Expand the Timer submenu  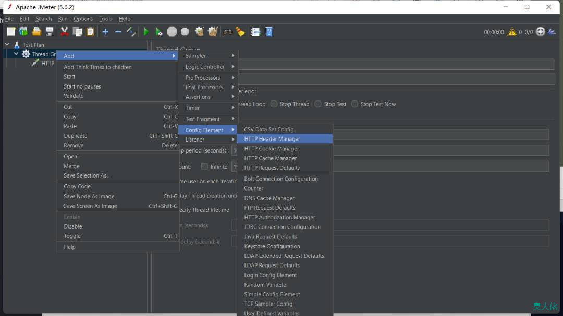(208, 108)
